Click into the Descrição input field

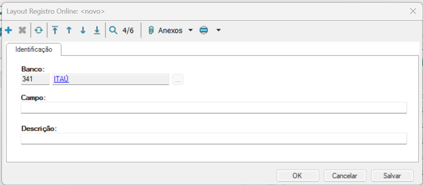coord(213,138)
